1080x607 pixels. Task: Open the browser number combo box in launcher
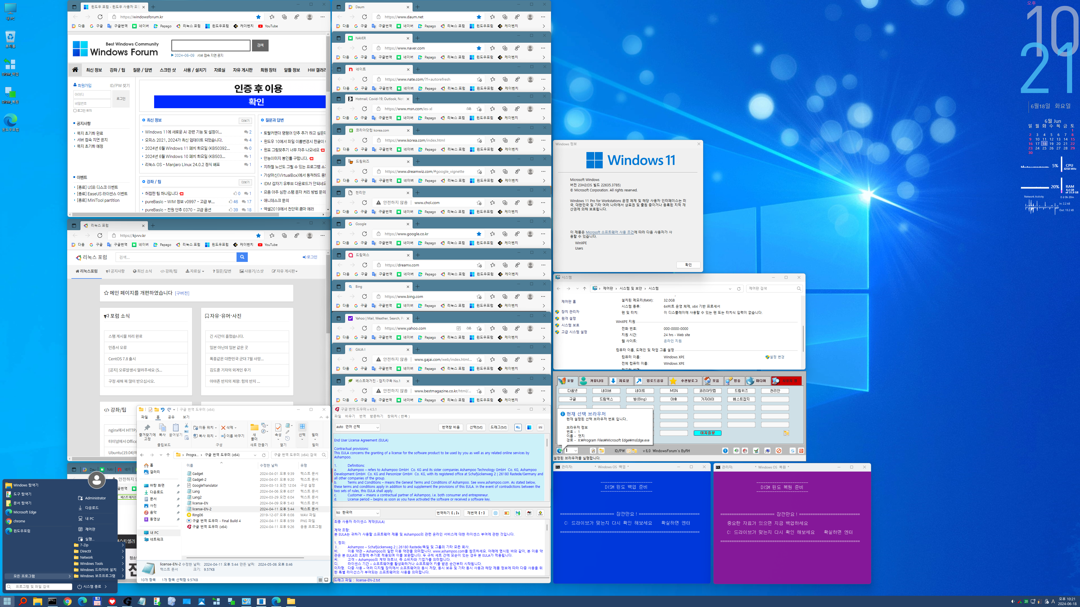click(x=571, y=451)
